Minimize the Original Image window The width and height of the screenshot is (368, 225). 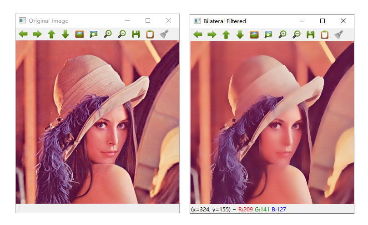pos(127,20)
